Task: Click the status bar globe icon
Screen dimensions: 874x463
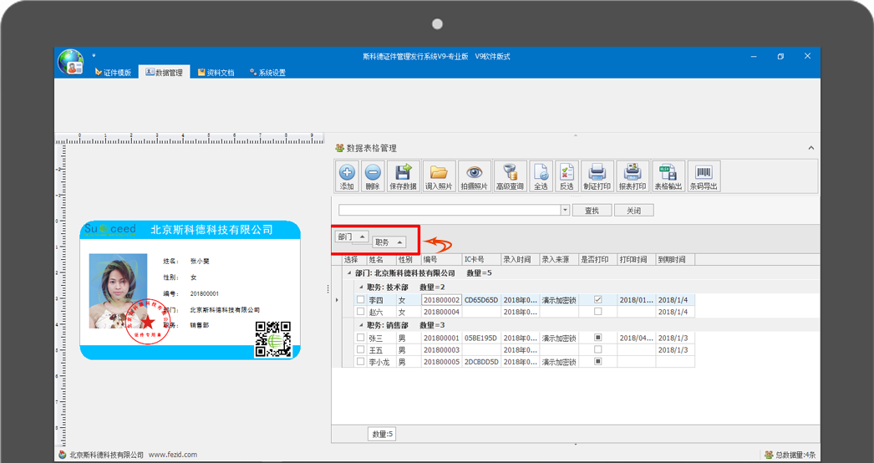Action: [x=63, y=455]
